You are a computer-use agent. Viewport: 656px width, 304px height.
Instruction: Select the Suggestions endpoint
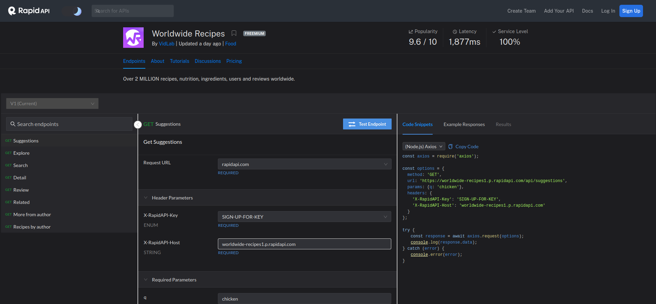coord(69,141)
